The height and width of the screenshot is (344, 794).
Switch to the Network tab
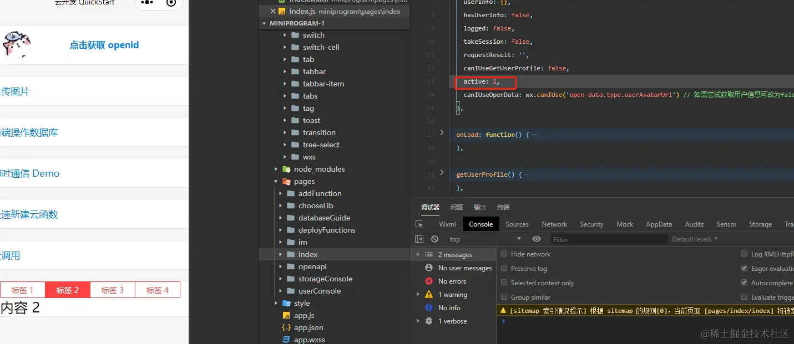click(554, 224)
